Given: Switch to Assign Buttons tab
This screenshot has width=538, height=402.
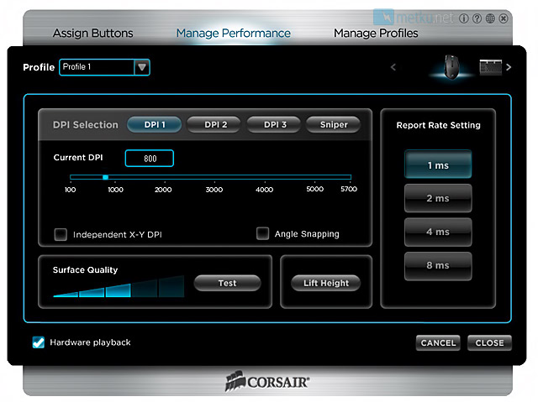Looking at the screenshot, I should coord(92,34).
